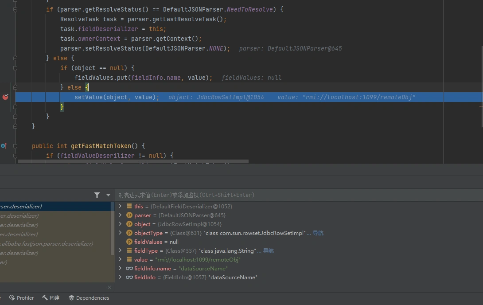Open the Profiler tool window tab

tap(21, 298)
